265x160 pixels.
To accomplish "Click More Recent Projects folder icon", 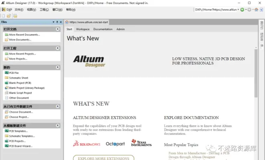I will point(6,54).
